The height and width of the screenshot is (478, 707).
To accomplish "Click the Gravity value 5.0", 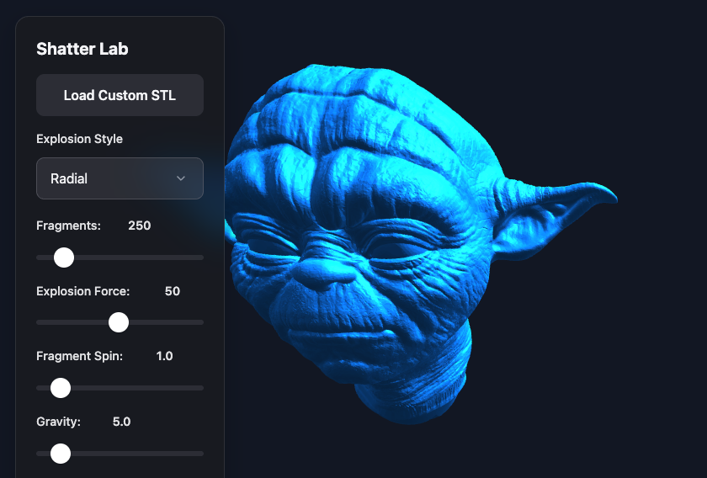I will [x=121, y=422].
